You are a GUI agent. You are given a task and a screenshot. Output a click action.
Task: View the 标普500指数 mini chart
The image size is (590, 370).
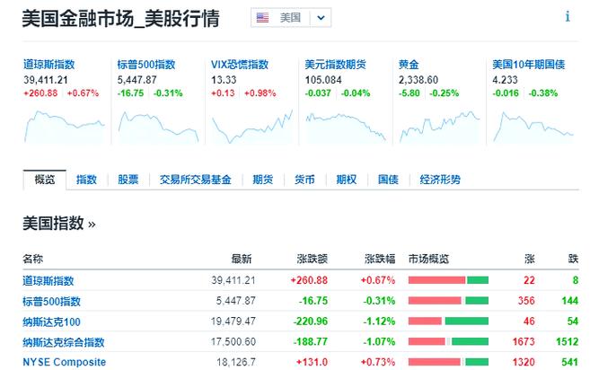pos(158,127)
